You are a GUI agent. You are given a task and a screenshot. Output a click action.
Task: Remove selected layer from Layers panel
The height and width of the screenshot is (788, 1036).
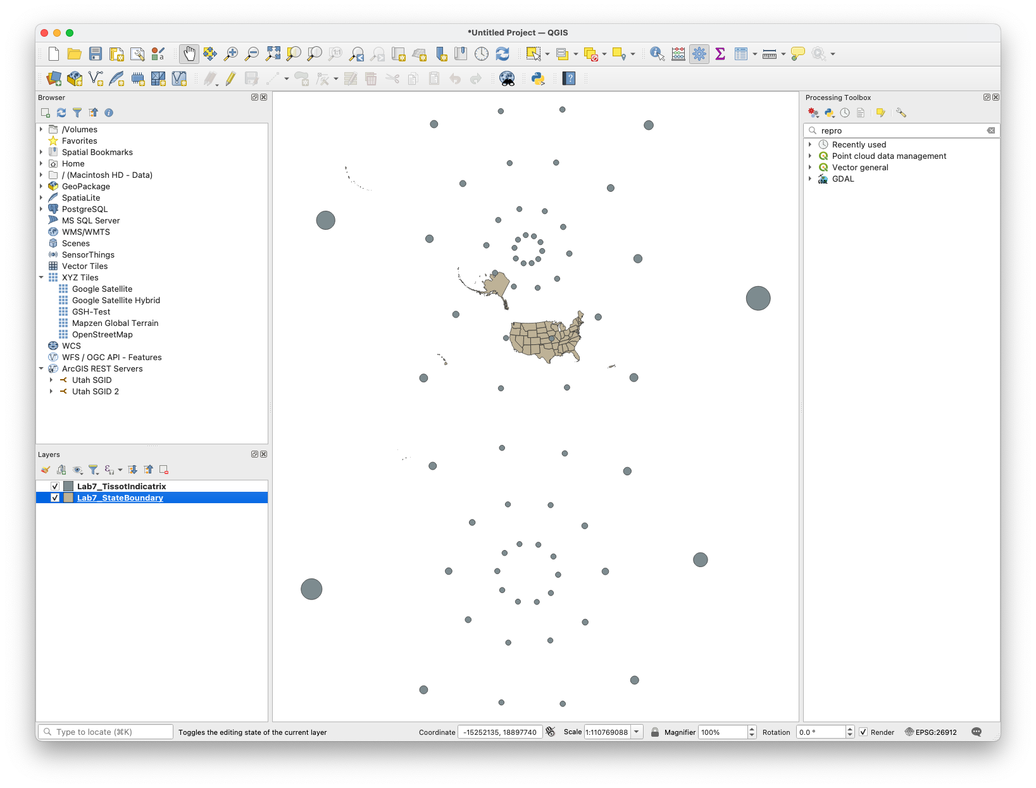[x=164, y=470]
